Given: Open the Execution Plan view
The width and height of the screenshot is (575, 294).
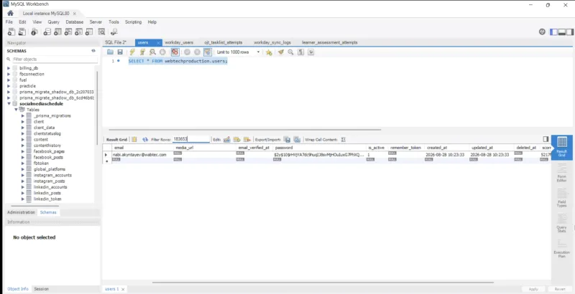Looking at the screenshot, I should coord(561,249).
